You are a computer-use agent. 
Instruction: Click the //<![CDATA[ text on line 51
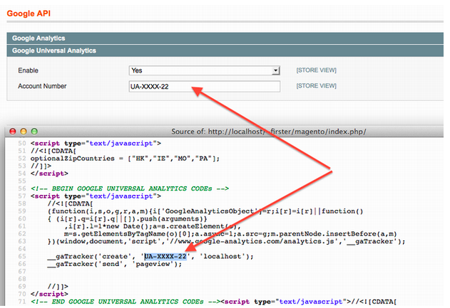(53, 151)
